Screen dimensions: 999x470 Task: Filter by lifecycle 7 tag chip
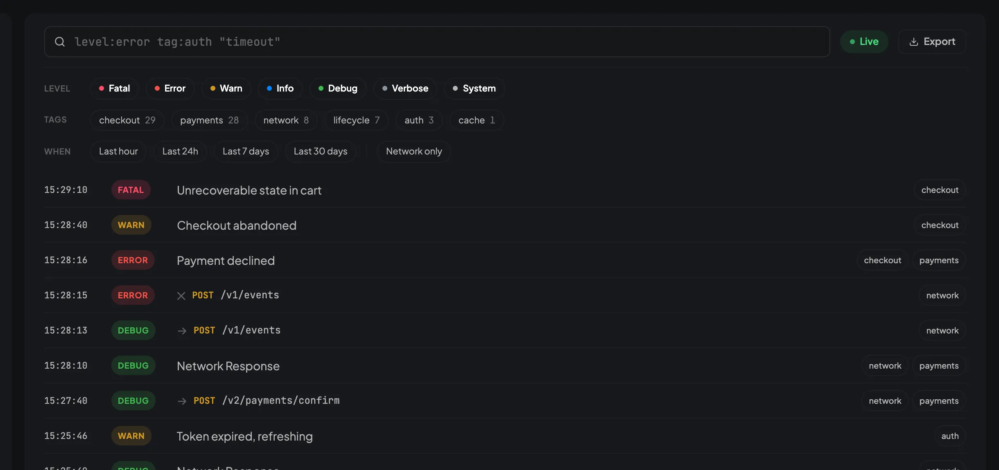(356, 120)
